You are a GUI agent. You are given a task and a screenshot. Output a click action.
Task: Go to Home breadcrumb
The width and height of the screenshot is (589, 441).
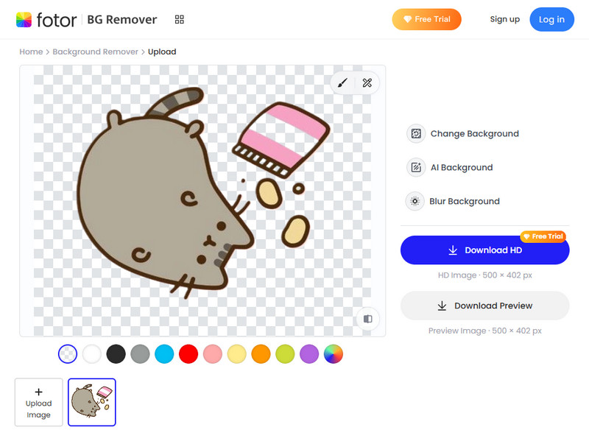pos(31,52)
